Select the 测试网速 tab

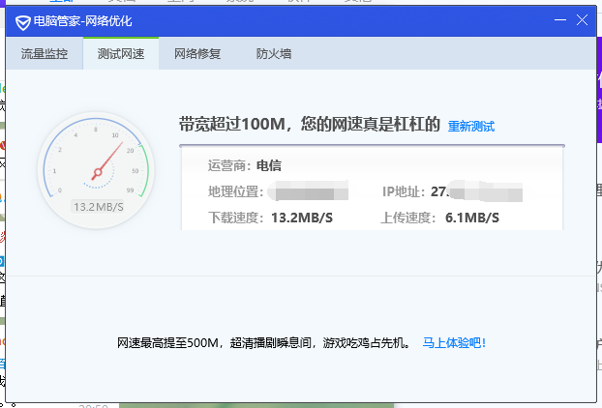click(121, 54)
